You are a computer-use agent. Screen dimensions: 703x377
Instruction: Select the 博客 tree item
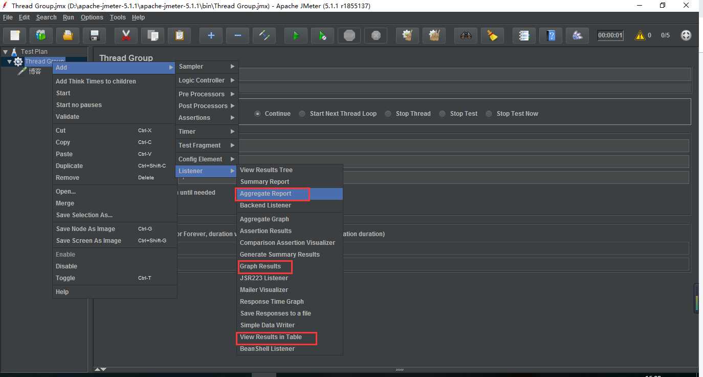[35, 71]
